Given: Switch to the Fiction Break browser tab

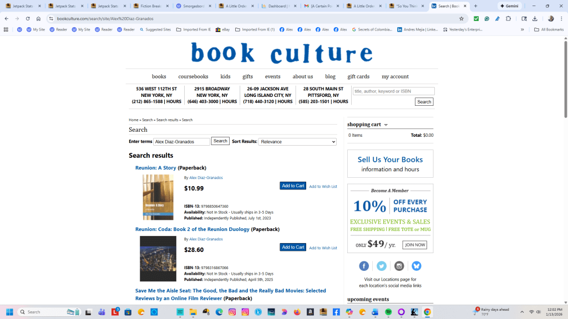Looking at the screenshot, I should coord(150,6).
